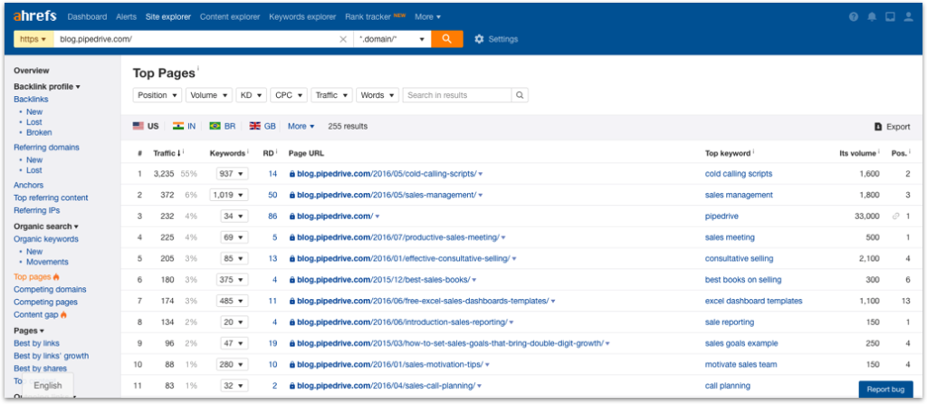
Task: Expand the cold-calling-scripts URL arrow
Action: (481, 175)
